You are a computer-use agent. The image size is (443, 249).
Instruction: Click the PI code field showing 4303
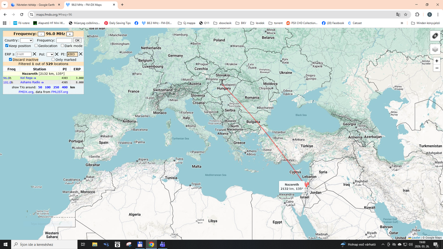pos(72,54)
